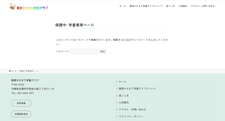Open 屋部ひだまり学童クラブについて in the top navigation
The image size is (225, 121).
146,6
